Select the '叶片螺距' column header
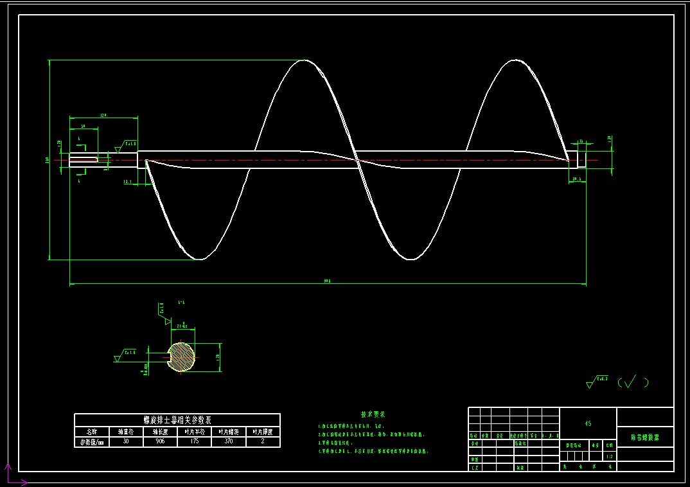 point(229,432)
